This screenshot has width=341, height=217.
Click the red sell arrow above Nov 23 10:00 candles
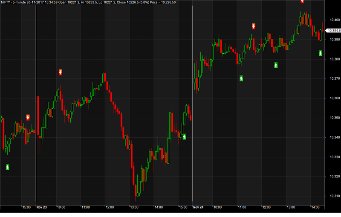(x=60, y=72)
